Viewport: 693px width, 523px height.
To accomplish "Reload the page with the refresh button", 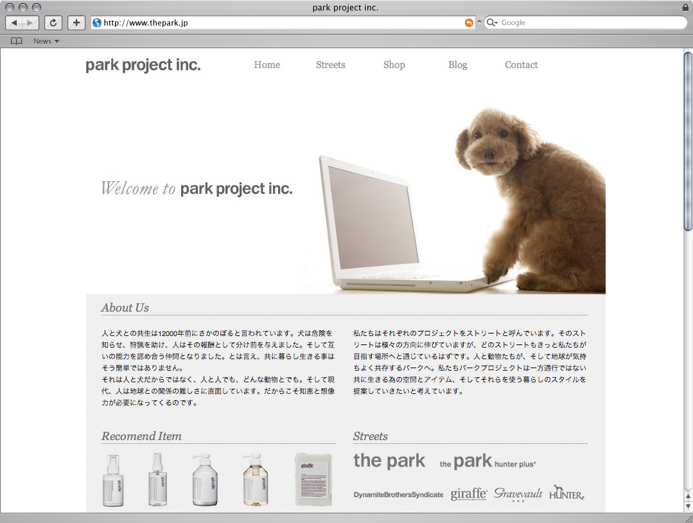I will pyautogui.click(x=53, y=23).
